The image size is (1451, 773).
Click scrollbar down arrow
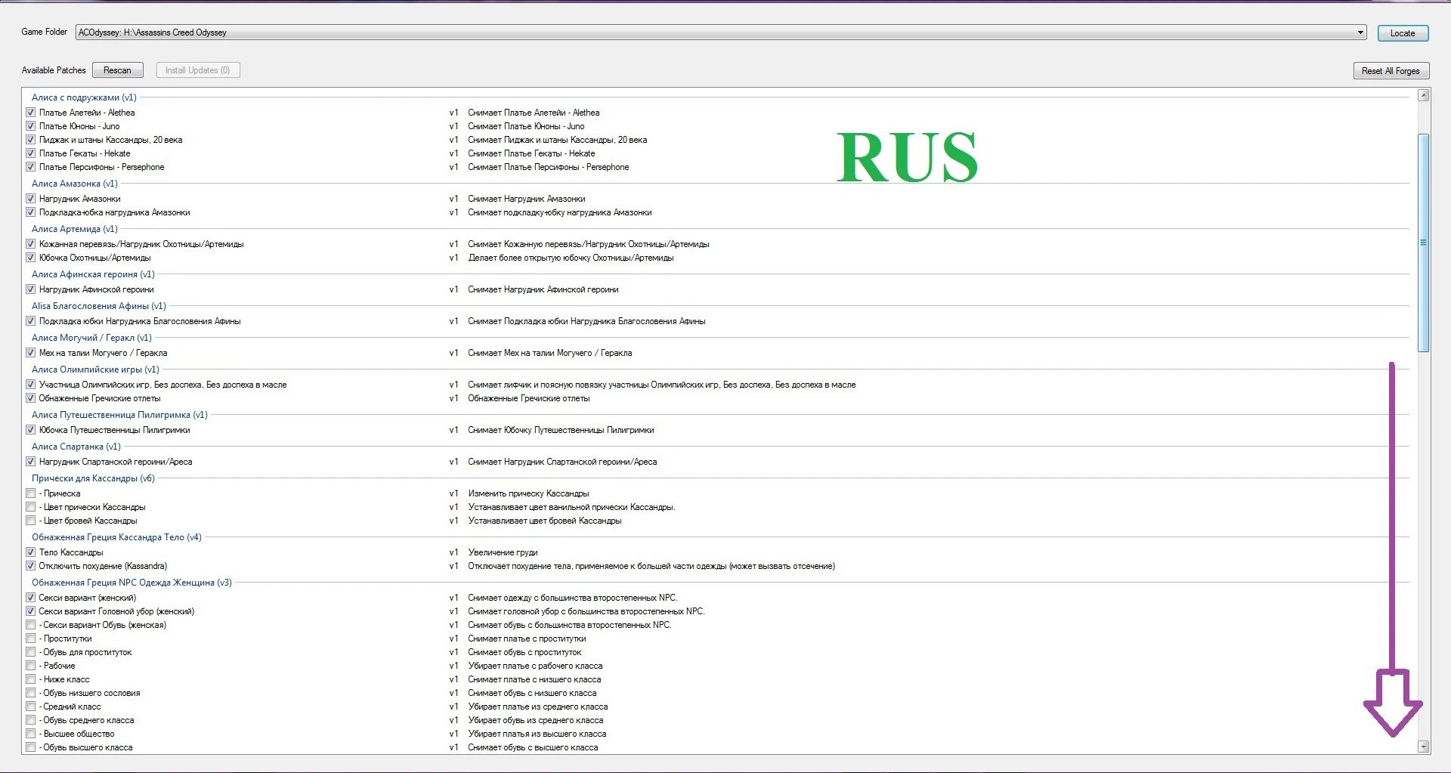click(x=1424, y=747)
